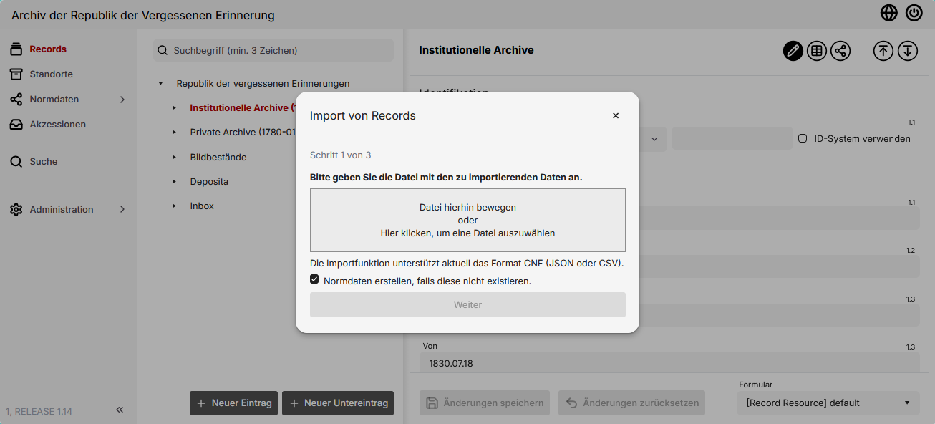Open Standorte in the sidebar
This screenshot has height=424, width=935.
click(51, 74)
